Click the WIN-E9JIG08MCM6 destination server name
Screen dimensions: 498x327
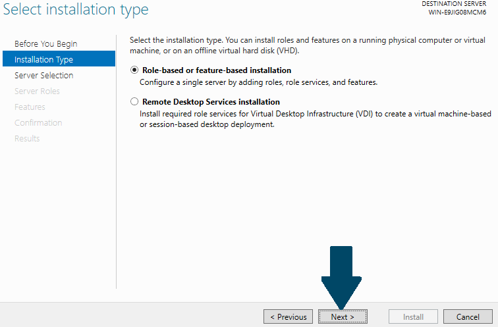coord(457,13)
